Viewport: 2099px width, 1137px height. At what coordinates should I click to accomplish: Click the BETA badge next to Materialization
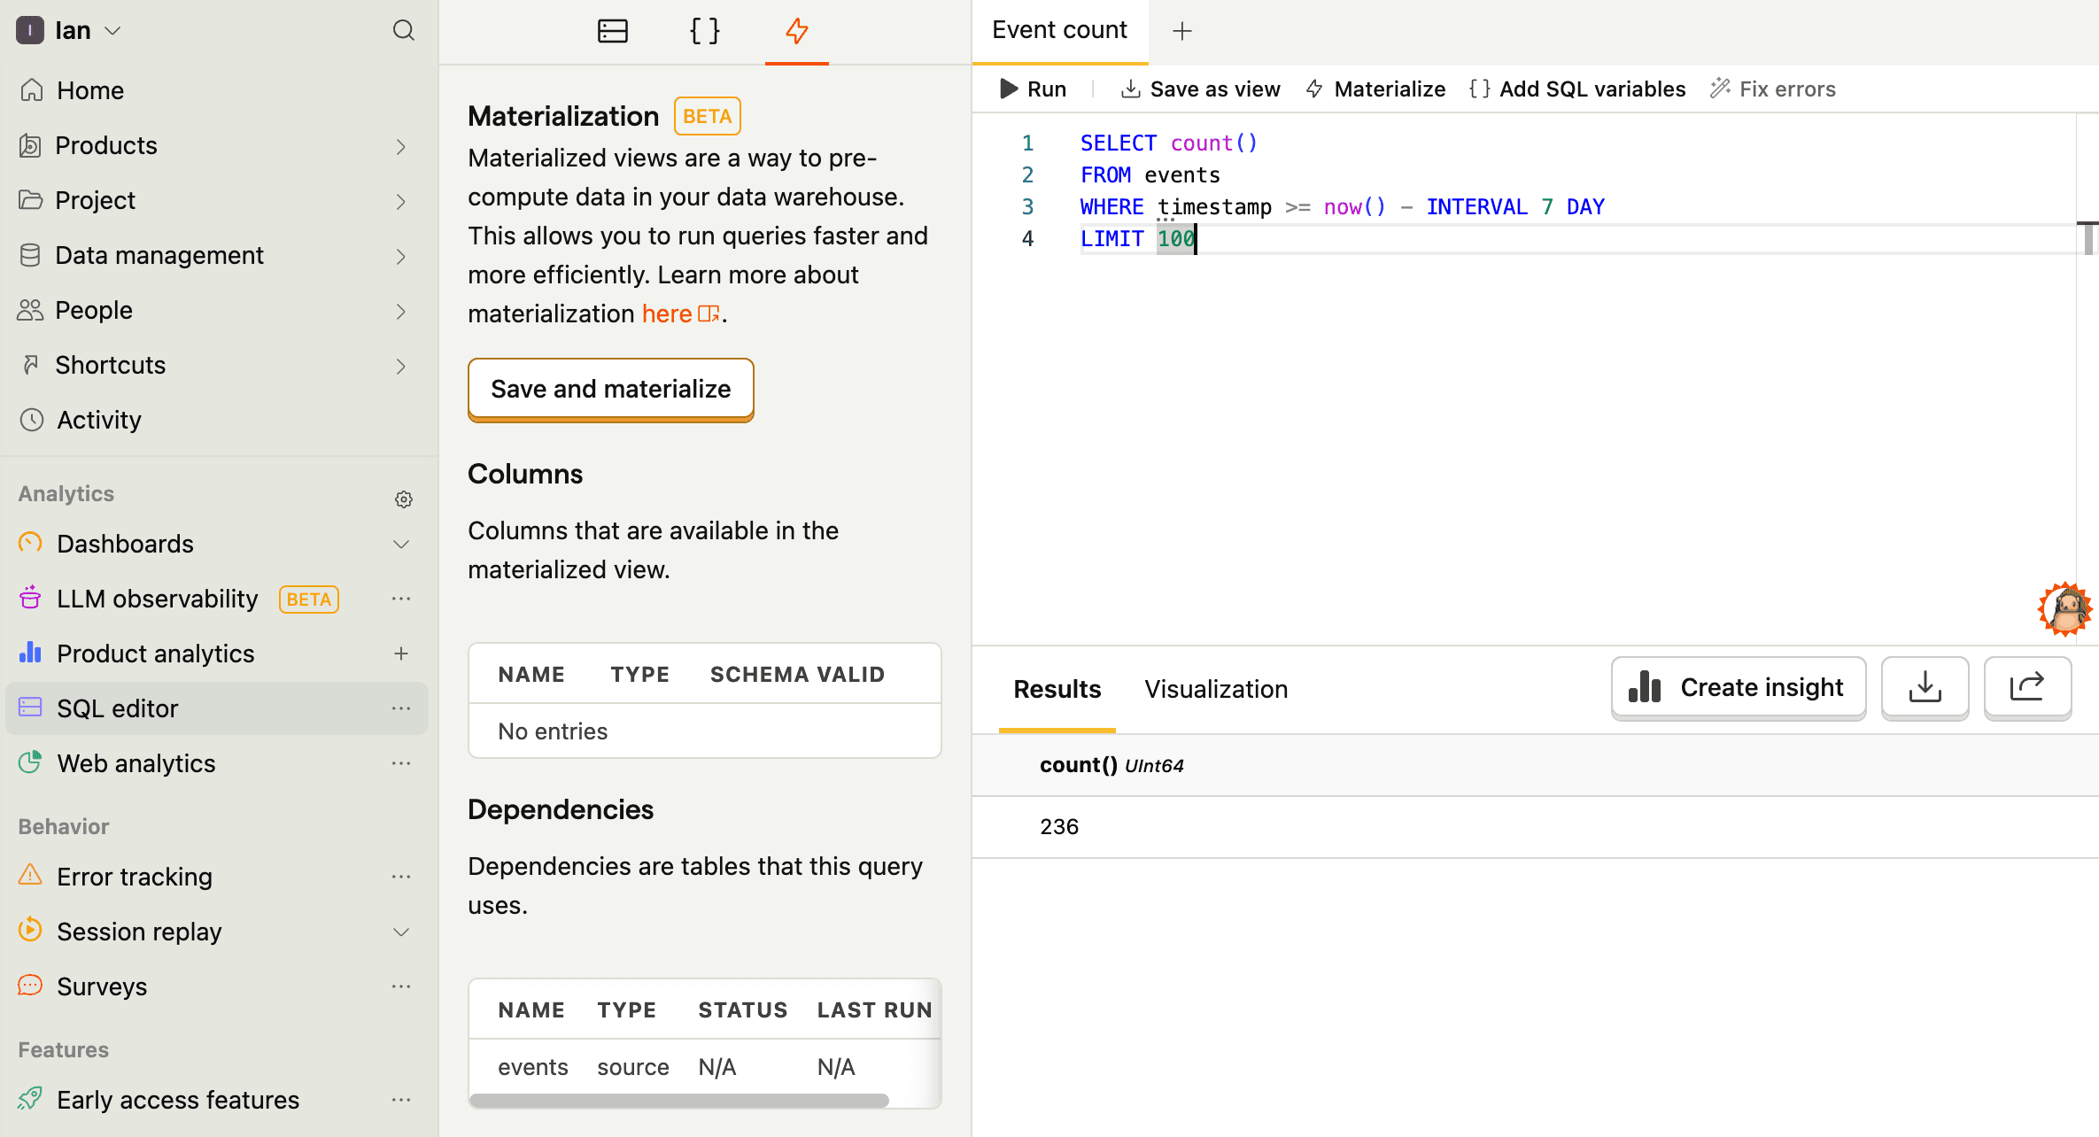(x=707, y=116)
